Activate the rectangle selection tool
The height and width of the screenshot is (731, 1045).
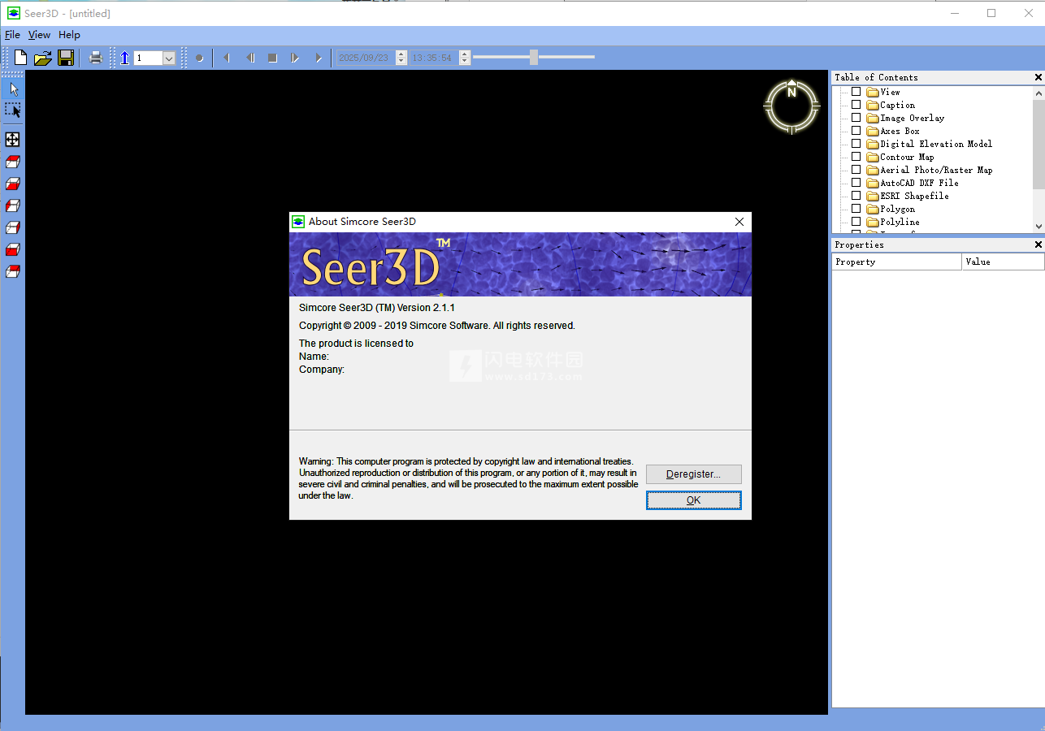(13, 110)
